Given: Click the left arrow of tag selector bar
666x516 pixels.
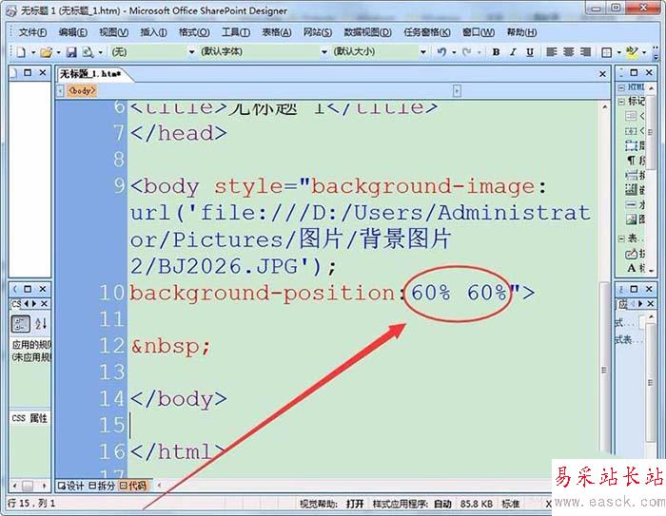Looking at the screenshot, I should coord(60,91).
